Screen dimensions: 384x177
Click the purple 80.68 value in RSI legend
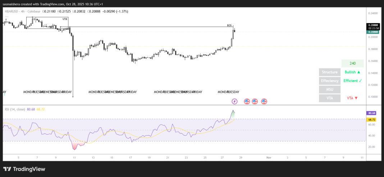31,109
